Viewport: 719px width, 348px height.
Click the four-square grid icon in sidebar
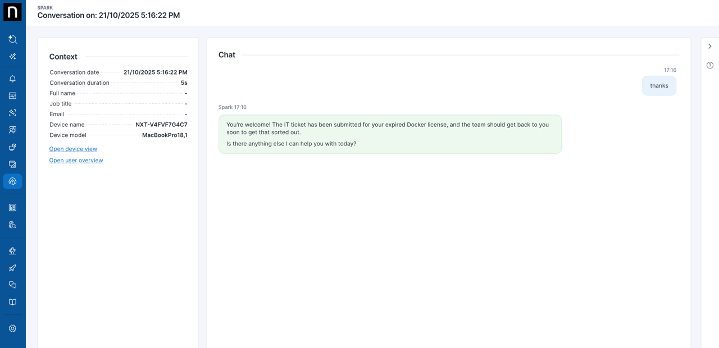12,208
